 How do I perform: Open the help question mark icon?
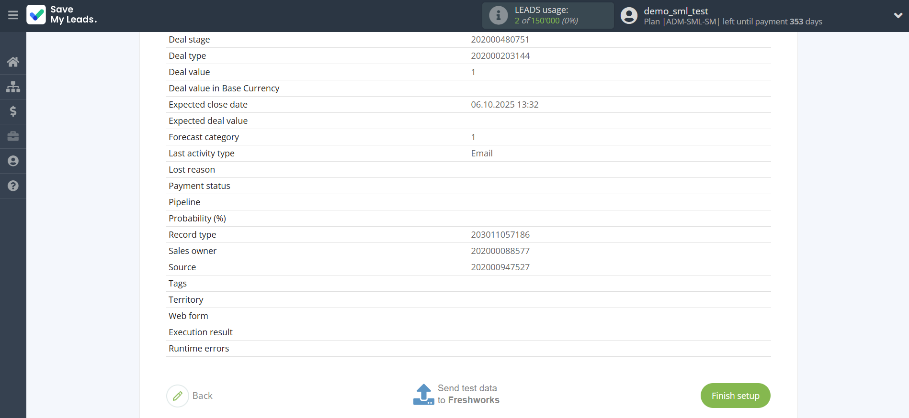pos(13,186)
